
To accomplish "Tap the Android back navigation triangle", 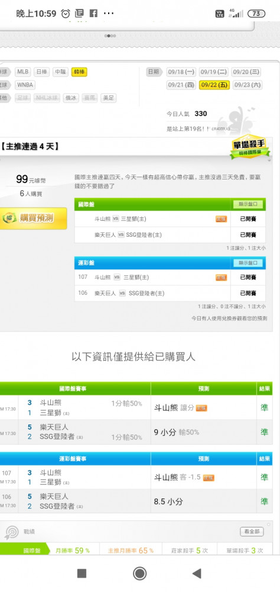I will pyautogui.click(x=197, y=574).
